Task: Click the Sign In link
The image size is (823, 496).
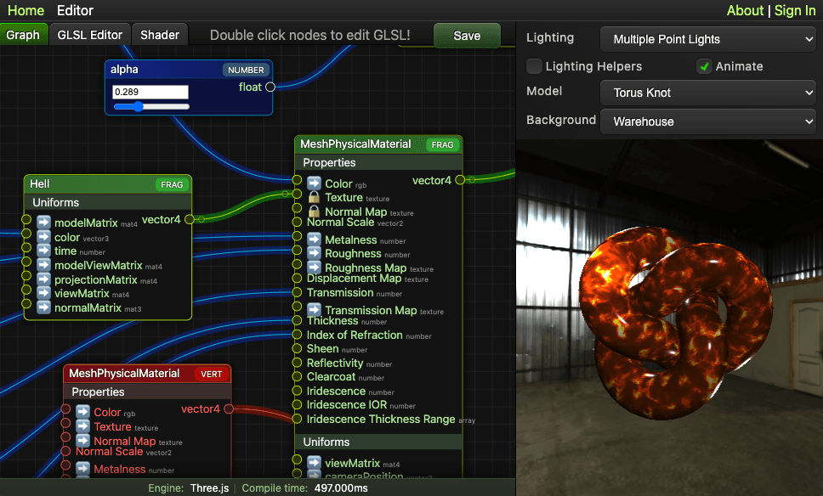Action: (795, 11)
